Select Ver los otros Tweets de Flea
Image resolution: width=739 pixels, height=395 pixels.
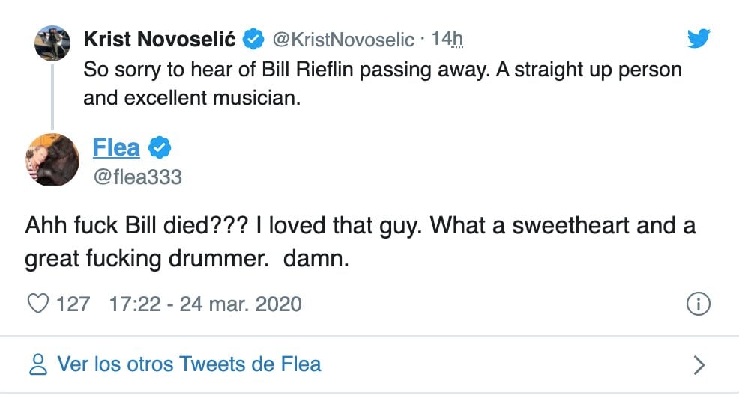pyautogui.click(x=189, y=364)
